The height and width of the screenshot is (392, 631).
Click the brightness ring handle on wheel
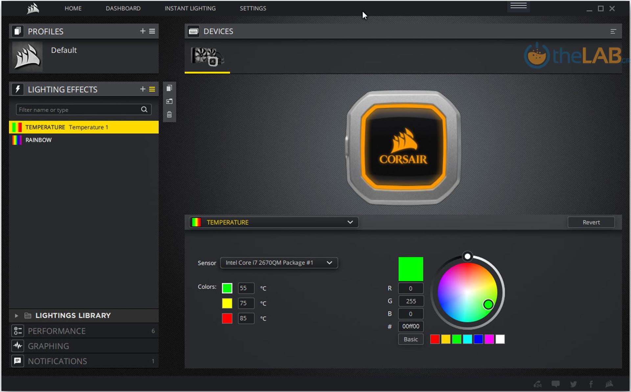click(x=467, y=256)
